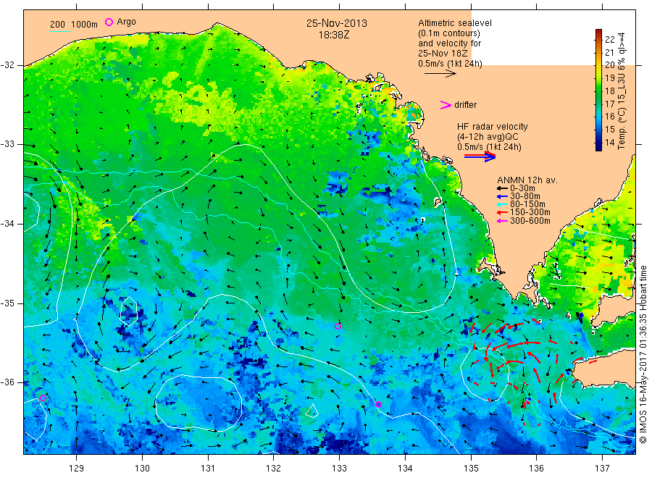Click the 'Altimetric sealevel' heading text
652x478 pixels.
[x=455, y=23]
